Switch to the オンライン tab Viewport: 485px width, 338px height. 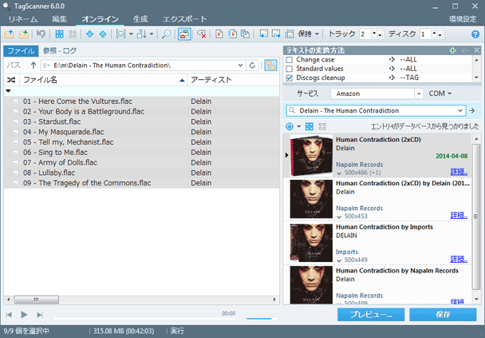tap(101, 19)
